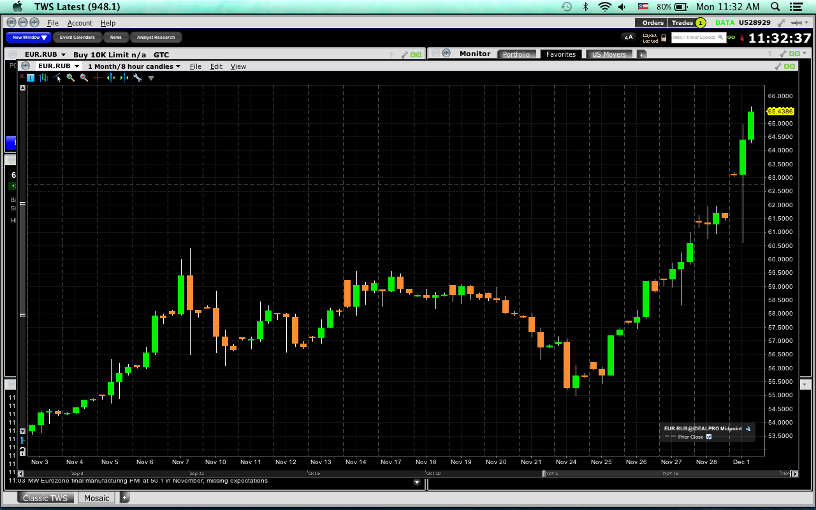Image resolution: width=816 pixels, height=510 pixels.
Task: Click the chart timeline scrollbar track
Action: [408, 474]
